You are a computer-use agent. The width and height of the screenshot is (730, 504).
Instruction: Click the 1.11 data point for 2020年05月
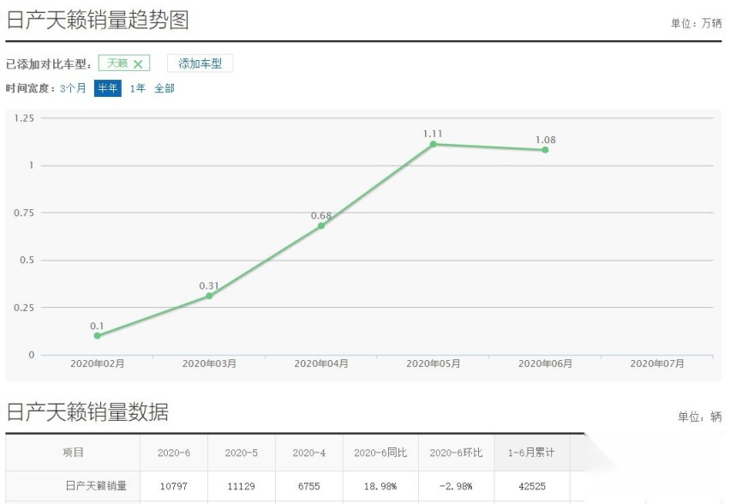click(x=433, y=144)
